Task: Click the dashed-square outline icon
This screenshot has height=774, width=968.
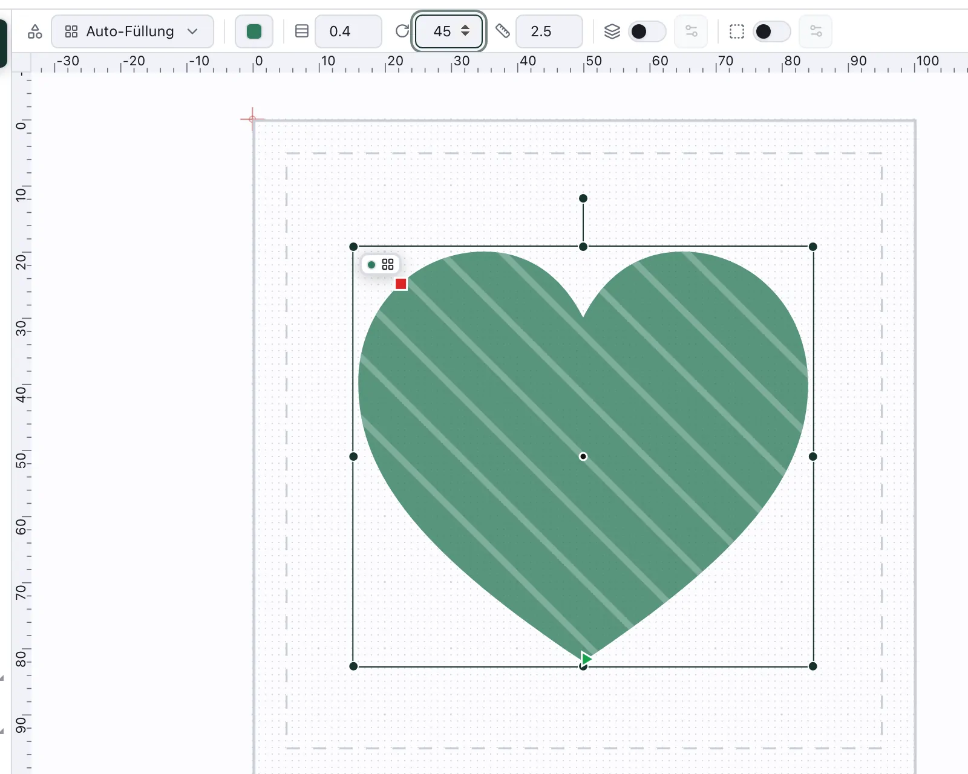Action: pos(737,31)
